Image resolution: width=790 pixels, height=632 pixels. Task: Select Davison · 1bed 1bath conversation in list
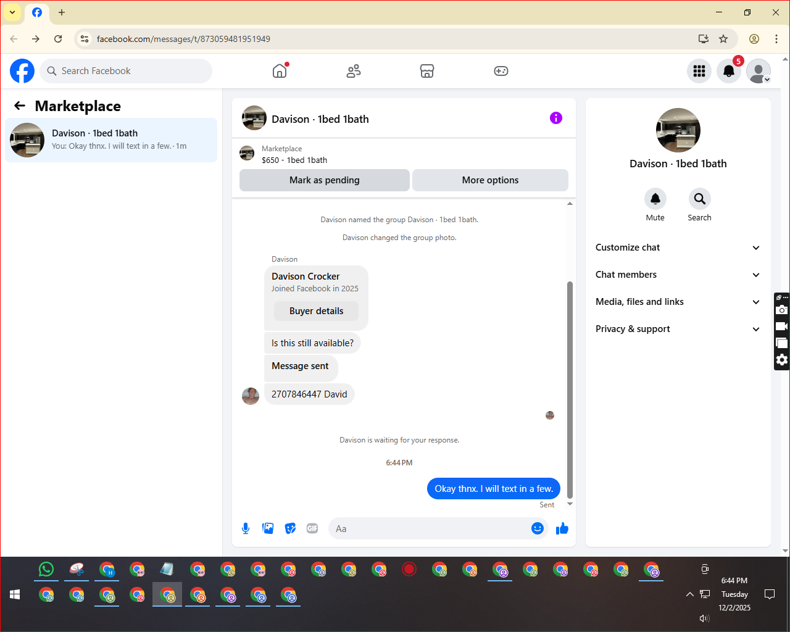point(111,140)
